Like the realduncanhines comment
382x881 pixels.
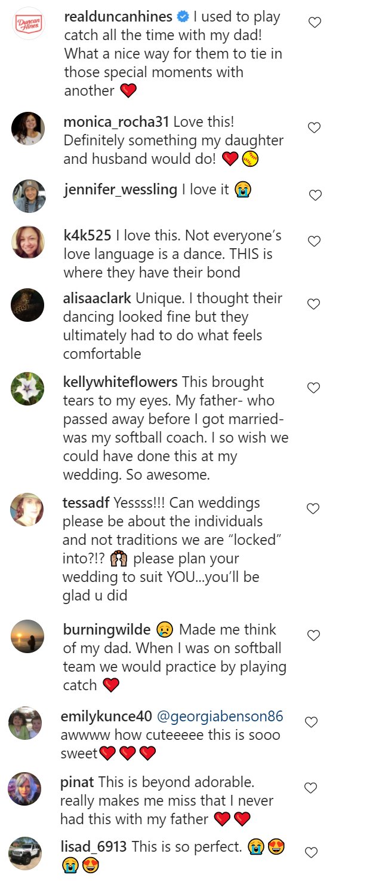tap(315, 23)
